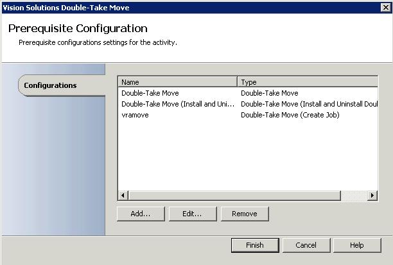Click type cell reading plain Double-Take Move
The width and height of the screenshot is (393, 265).
270,93
